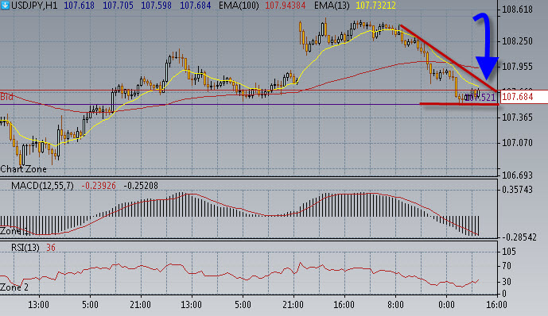The image size is (548, 316).
Task: Click the 106.693 price axis label
Action: tap(517, 175)
